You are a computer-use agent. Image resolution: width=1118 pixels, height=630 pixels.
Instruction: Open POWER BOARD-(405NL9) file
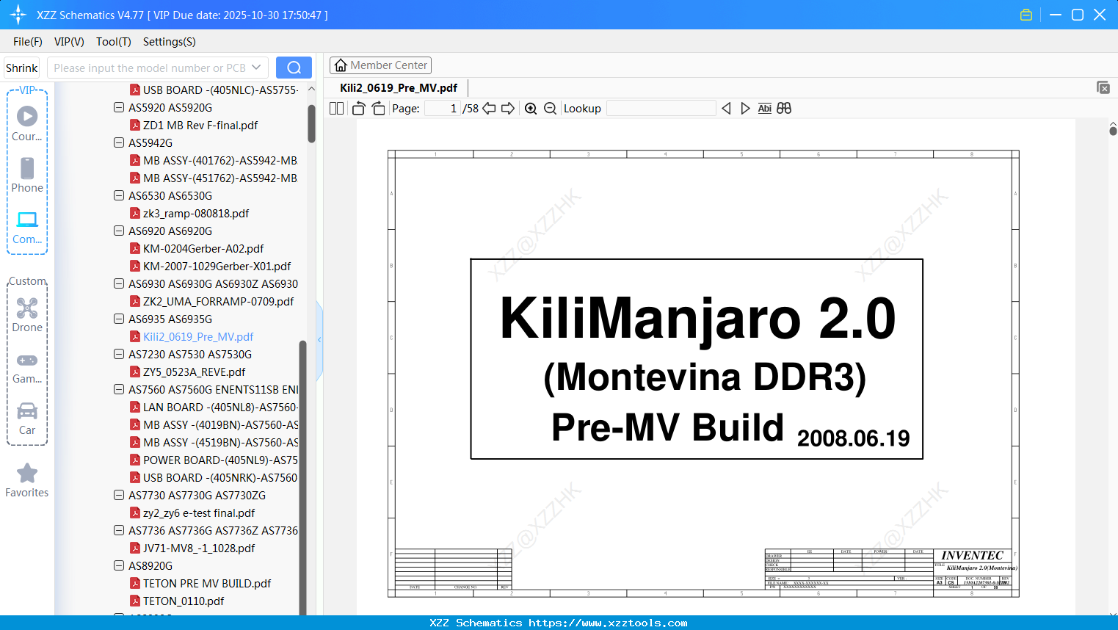coord(214,460)
